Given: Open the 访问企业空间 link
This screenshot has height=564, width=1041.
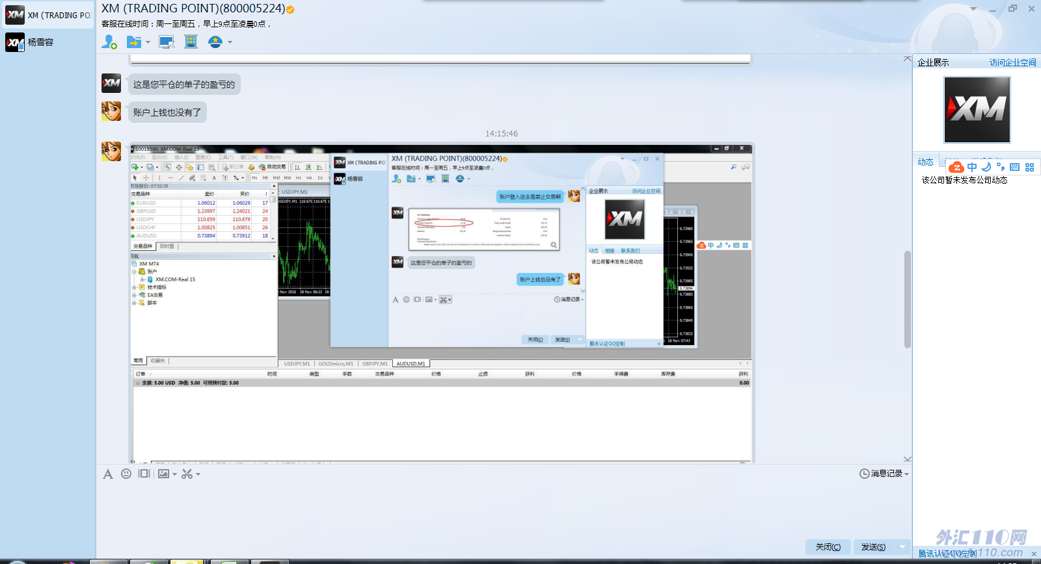Looking at the screenshot, I should 1013,62.
